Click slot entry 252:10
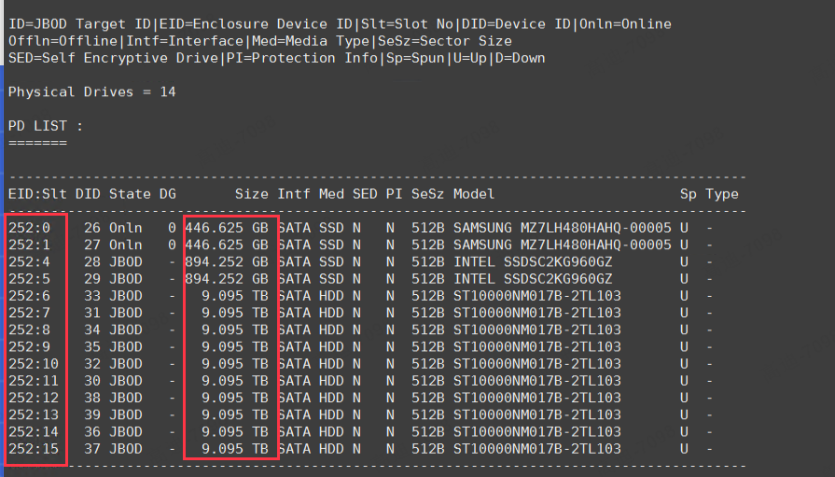The width and height of the screenshot is (835, 477). 33,363
